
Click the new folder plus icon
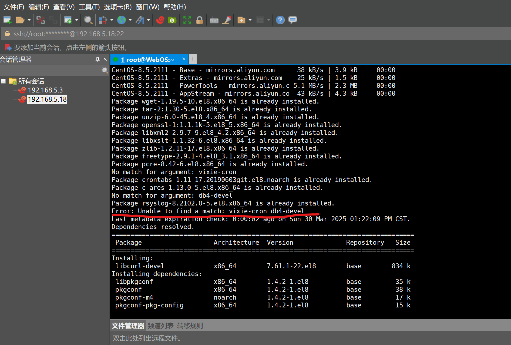(241, 20)
